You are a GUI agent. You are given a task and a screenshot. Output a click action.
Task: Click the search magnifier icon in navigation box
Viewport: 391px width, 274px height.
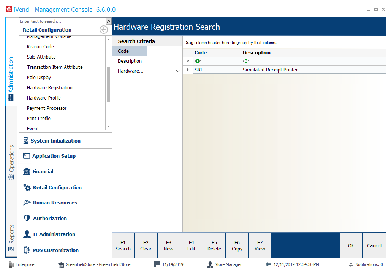(108, 21)
